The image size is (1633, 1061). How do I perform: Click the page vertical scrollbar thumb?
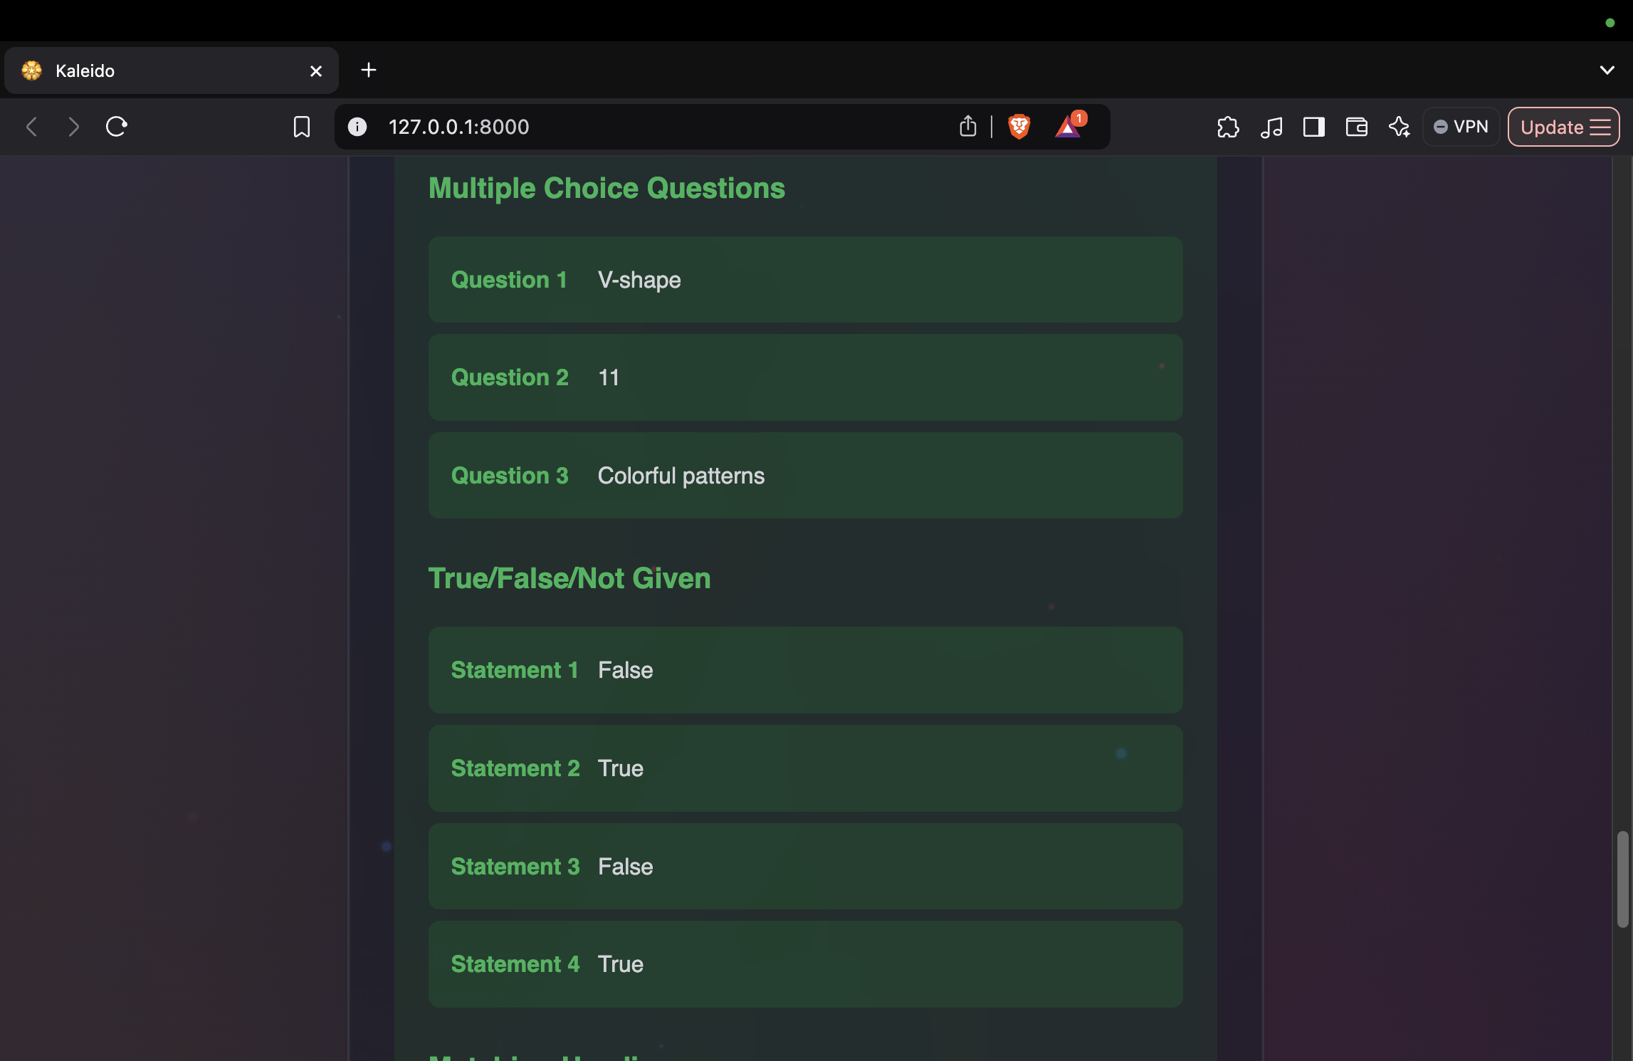1622,879
